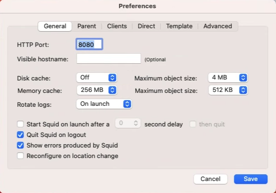Save the preferences
The image size is (276, 193).
[x=251, y=179]
